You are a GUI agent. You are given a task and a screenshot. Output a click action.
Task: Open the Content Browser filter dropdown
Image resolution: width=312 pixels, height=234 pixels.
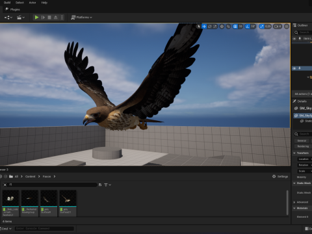pos(107,185)
